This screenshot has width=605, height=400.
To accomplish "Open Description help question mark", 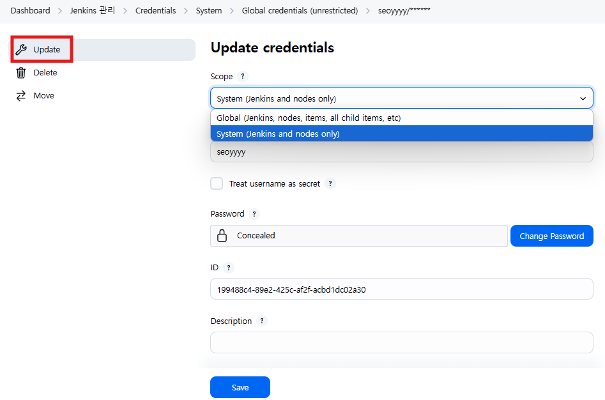I will (261, 321).
